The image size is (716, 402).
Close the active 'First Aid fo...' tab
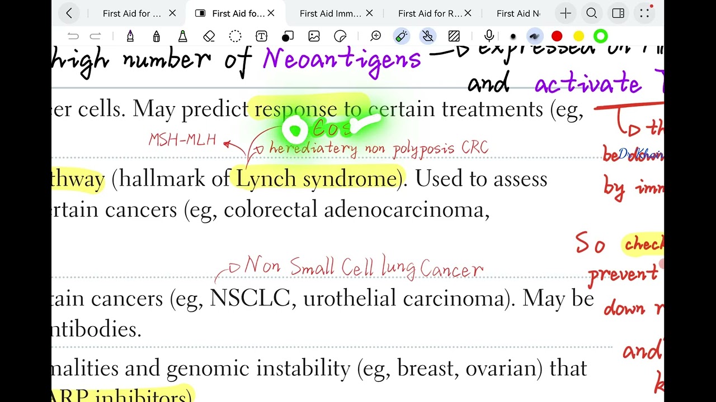click(271, 13)
